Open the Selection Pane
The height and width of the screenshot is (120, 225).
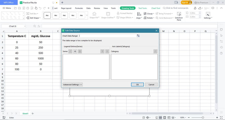tap(179, 16)
